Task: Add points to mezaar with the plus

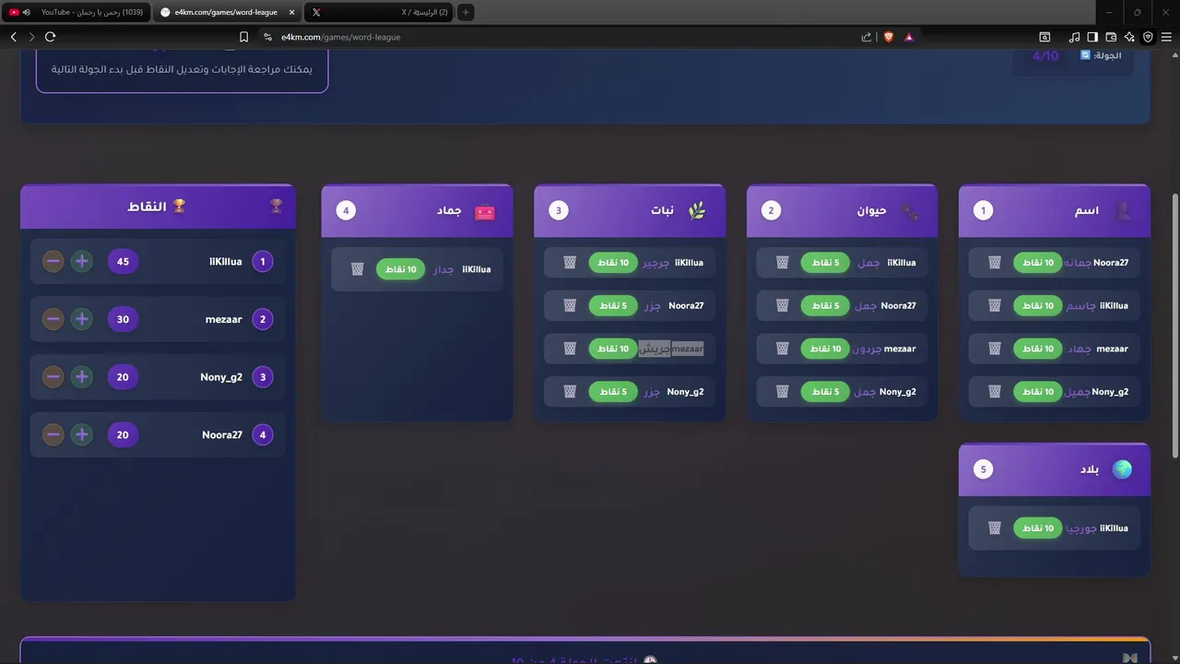Action: point(82,319)
